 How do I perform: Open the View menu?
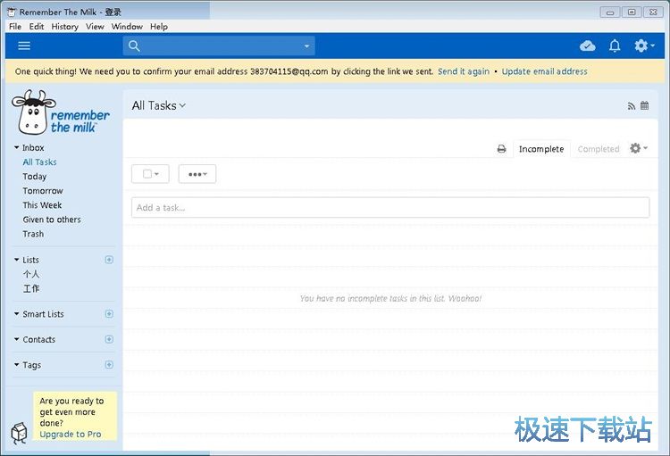95,27
